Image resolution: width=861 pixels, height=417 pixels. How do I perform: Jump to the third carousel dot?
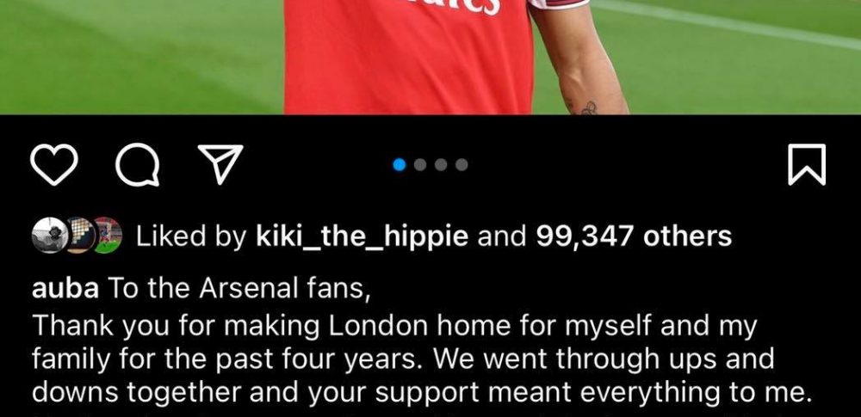441,164
